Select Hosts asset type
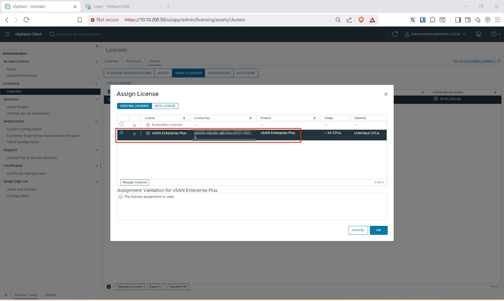Screen dimensions: 504x301 (x=163, y=73)
